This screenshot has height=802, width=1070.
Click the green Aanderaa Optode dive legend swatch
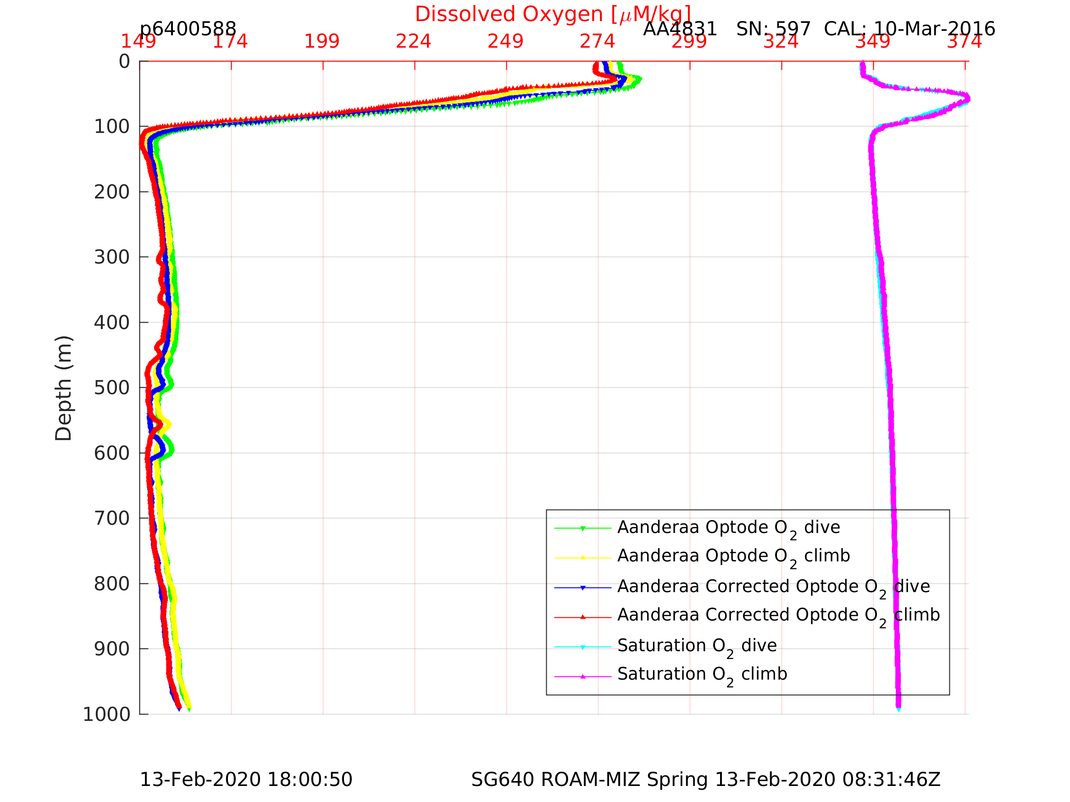pyautogui.click(x=582, y=528)
